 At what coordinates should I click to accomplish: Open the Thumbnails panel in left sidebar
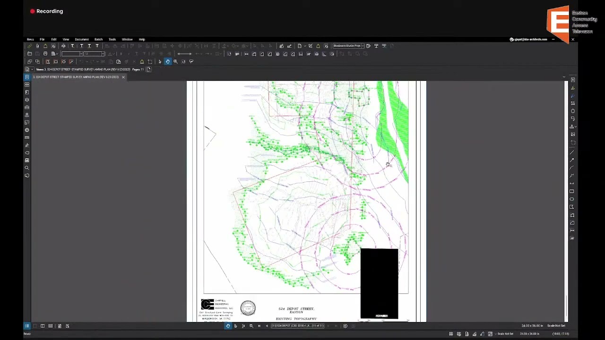point(27,85)
